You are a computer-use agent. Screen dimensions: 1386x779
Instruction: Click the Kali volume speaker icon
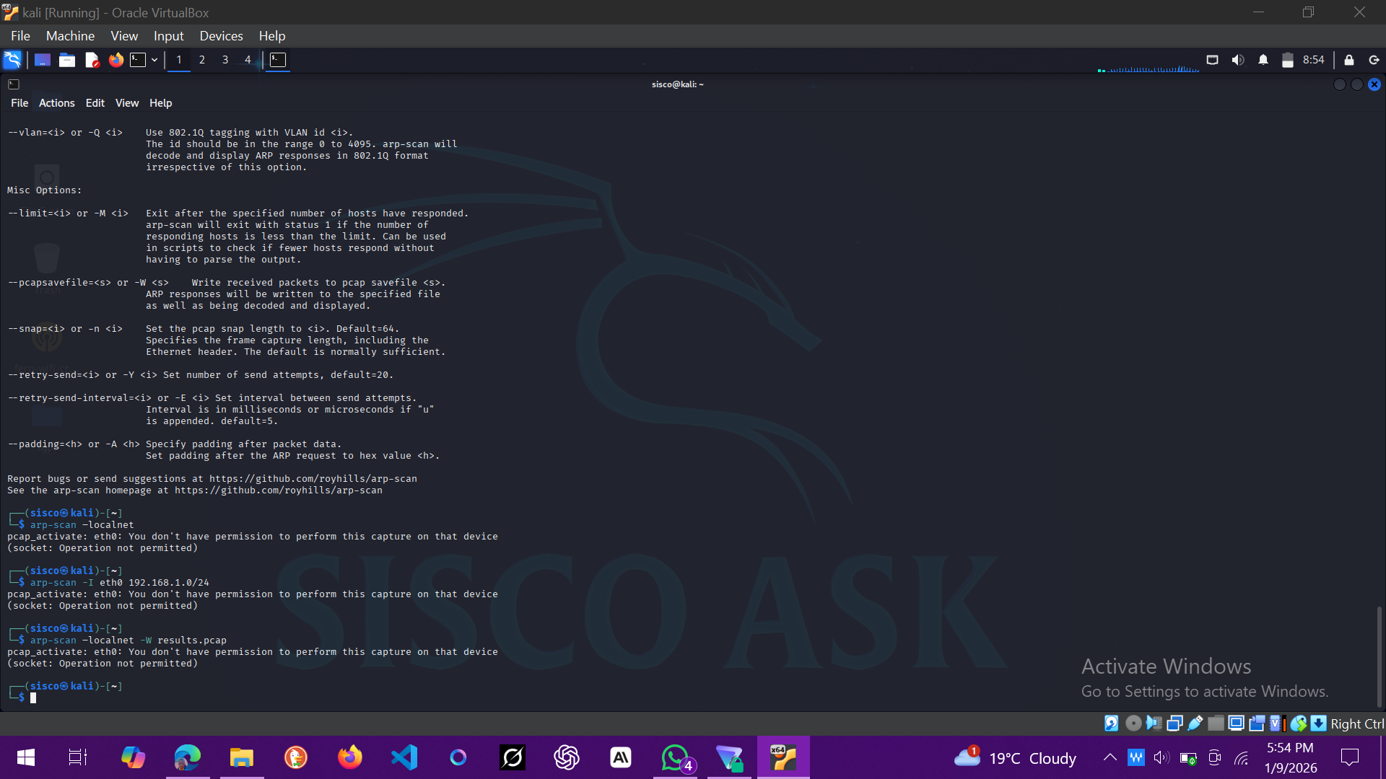click(x=1237, y=60)
